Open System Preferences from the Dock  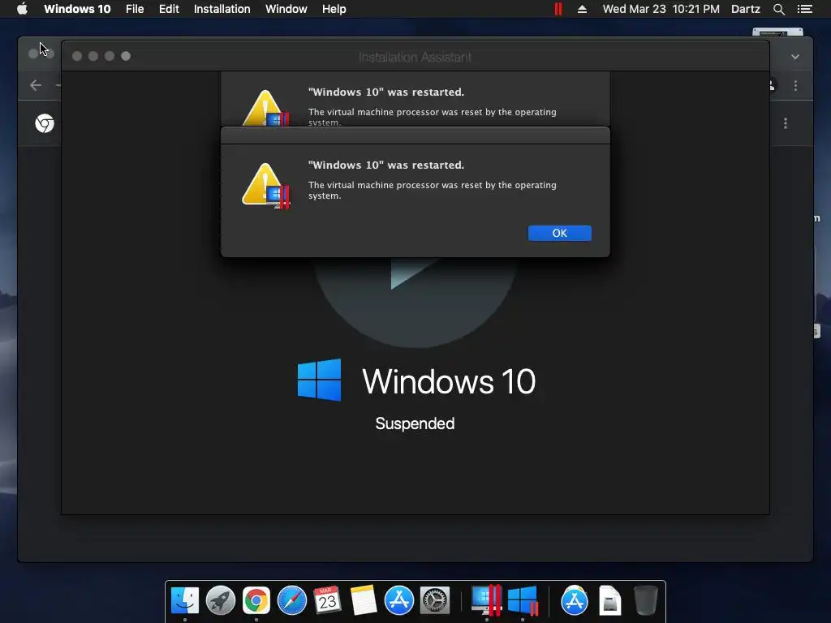(x=435, y=601)
